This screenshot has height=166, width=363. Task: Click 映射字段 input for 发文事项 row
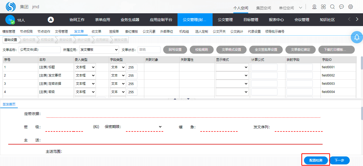pos(299,76)
